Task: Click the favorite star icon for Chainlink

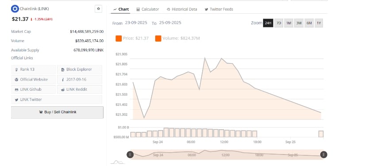Action: pos(99,9)
